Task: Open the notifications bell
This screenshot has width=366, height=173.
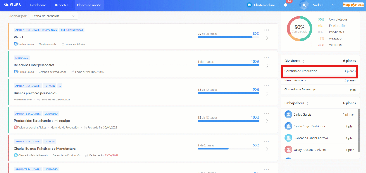Action: click(x=286, y=5)
